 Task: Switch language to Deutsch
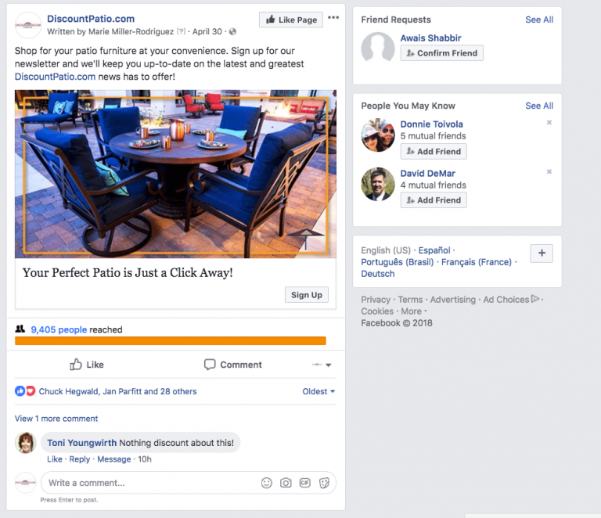(377, 274)
